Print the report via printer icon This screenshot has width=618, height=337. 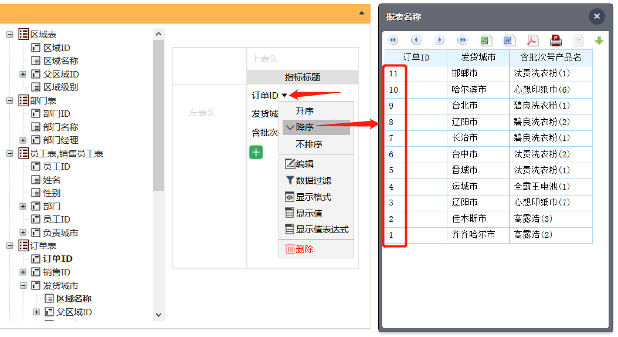coord(555,41)
